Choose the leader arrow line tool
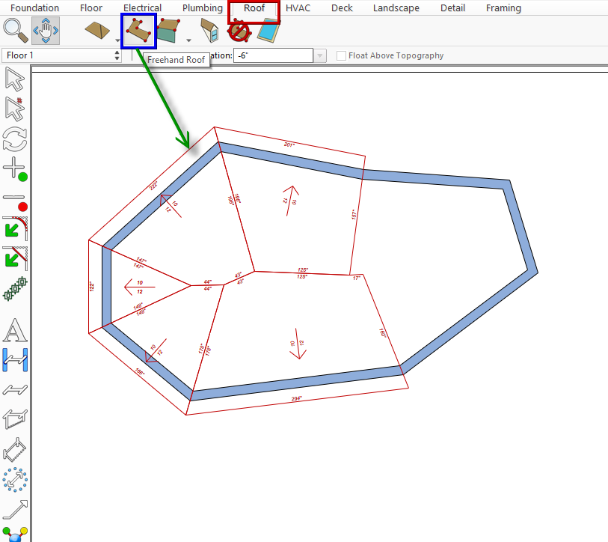 point(15,509)
